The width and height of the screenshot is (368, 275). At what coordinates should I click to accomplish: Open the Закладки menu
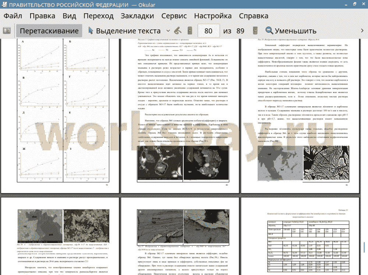tap(137, 16)
